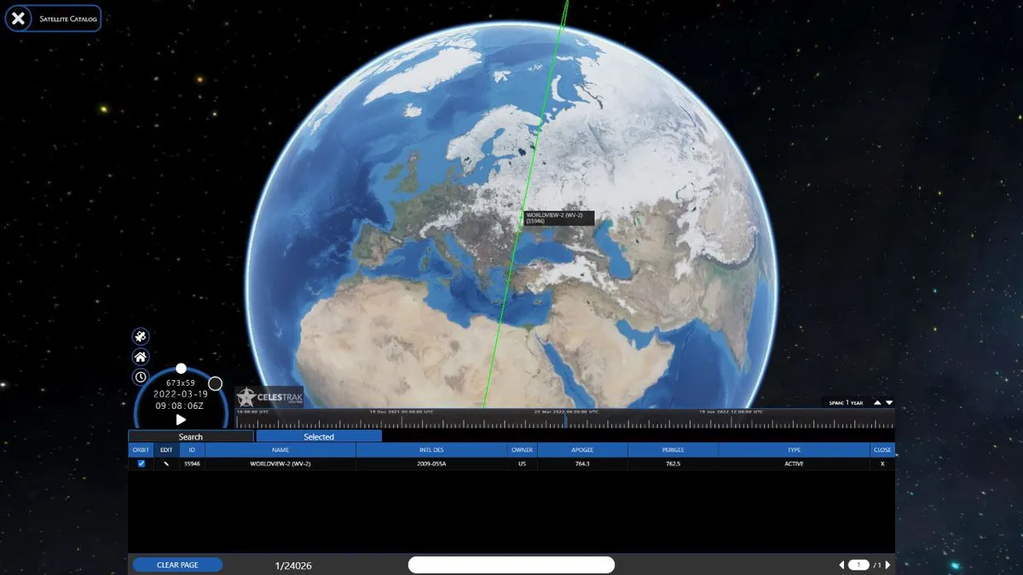1023x575 pixels.
Task: Sort by the NAME column header
Action: [280, 450]
